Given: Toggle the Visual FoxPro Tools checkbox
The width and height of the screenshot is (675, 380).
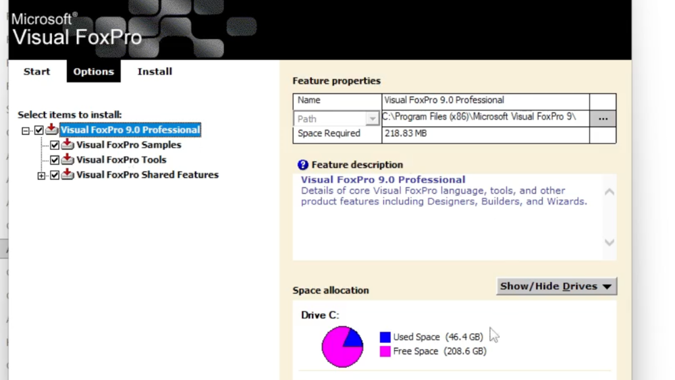Looking at the screenshot, I should tap(55, 160).
